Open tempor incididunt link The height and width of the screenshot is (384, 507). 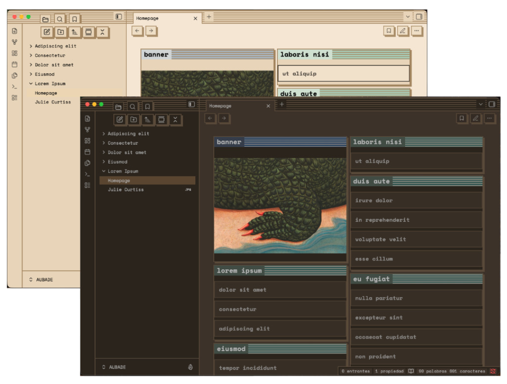pos(280,368)
